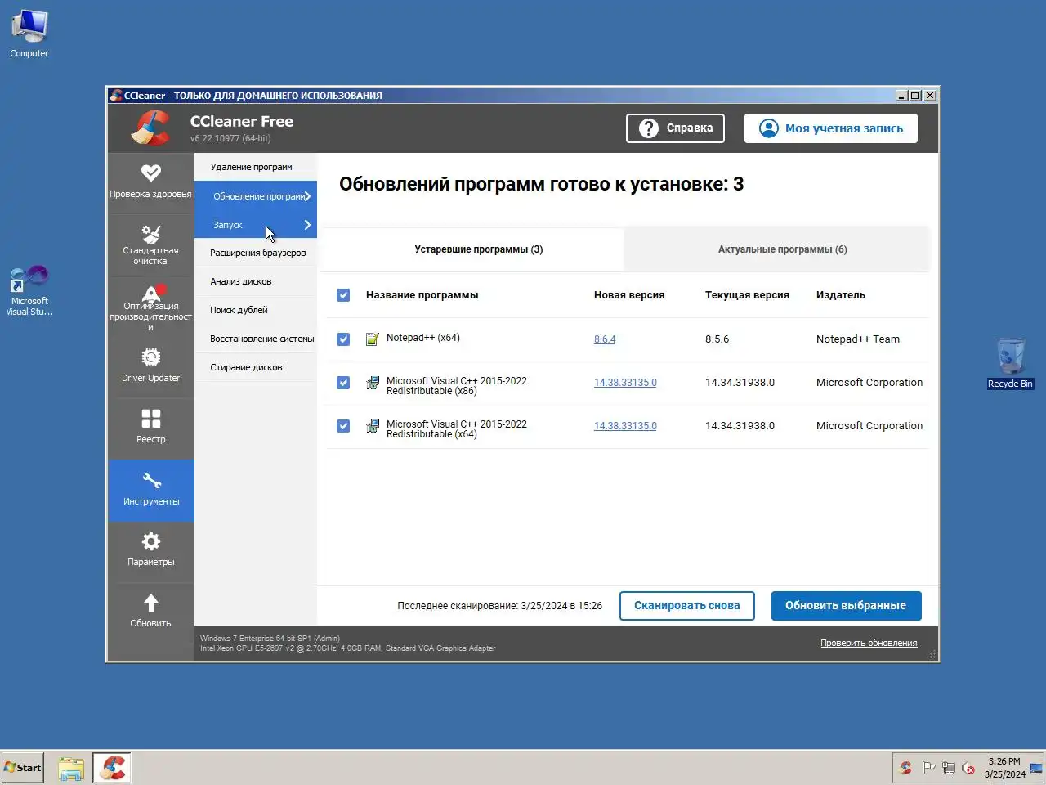Open the Windows Start menu
This screenshot has height=785, width=1046.
pyautogui.click(x=23, y=768)
